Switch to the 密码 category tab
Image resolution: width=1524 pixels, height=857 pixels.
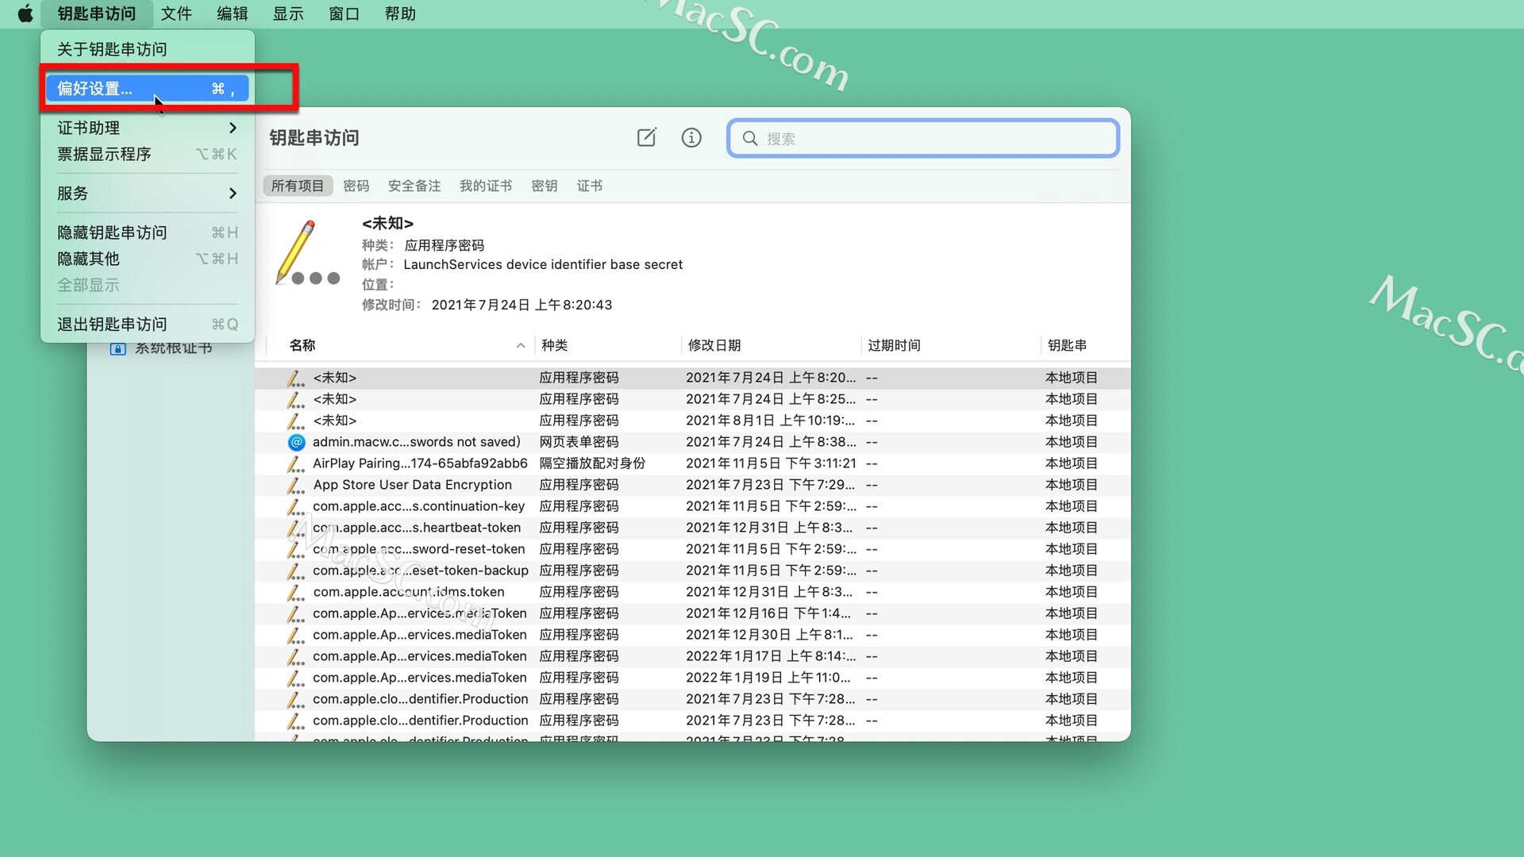pyautogui.click(x=356, y=186)
